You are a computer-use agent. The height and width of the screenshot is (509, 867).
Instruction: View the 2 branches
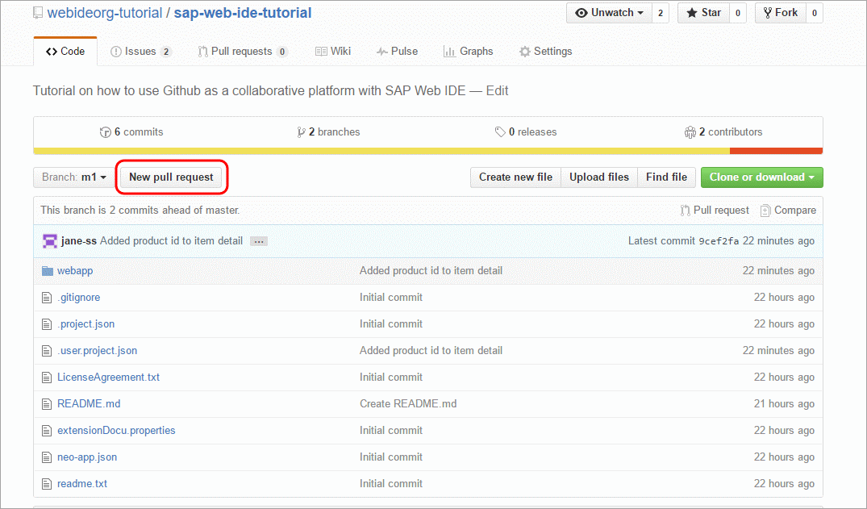click(x=328, y=132)
